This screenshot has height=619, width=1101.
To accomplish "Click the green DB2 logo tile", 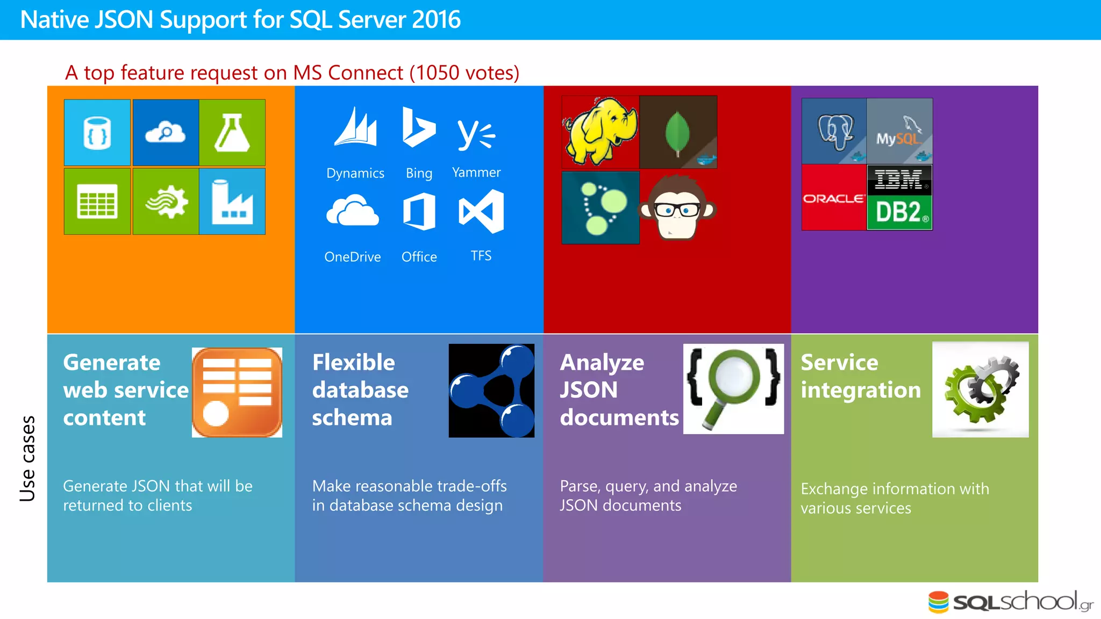I will 899,213.
